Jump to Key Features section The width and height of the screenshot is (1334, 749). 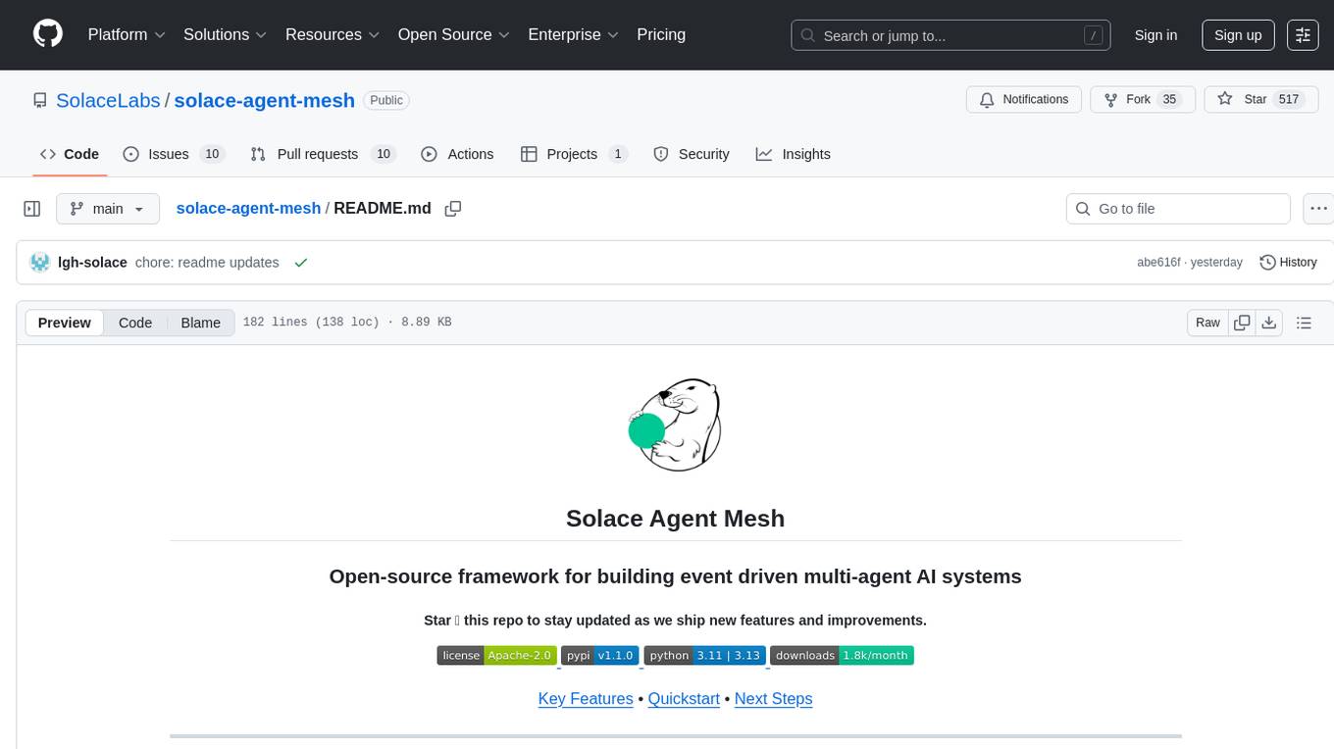click(x=586, y=699)
